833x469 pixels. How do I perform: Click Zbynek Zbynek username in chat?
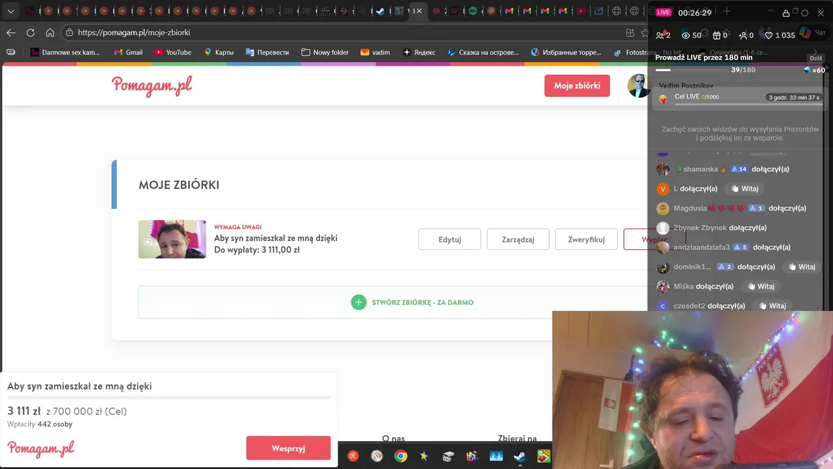700,228
